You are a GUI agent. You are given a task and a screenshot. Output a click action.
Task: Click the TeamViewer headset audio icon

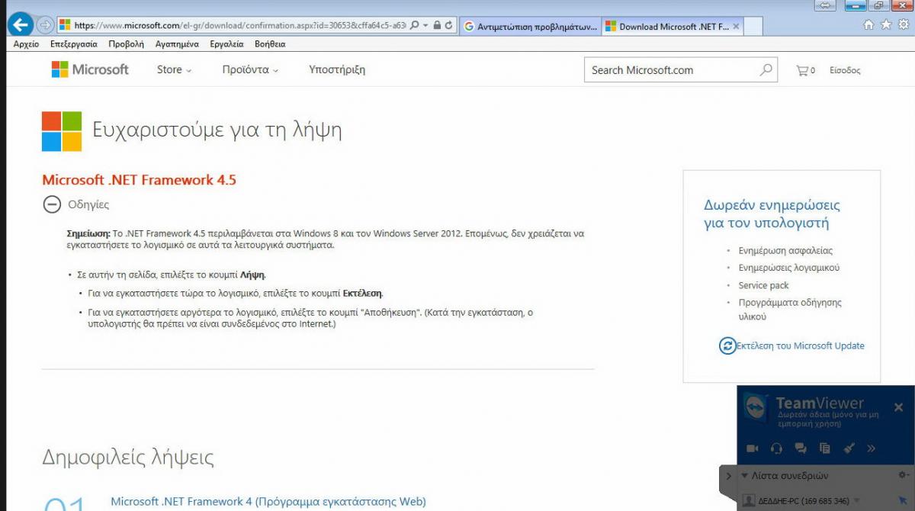click(776, 448)
